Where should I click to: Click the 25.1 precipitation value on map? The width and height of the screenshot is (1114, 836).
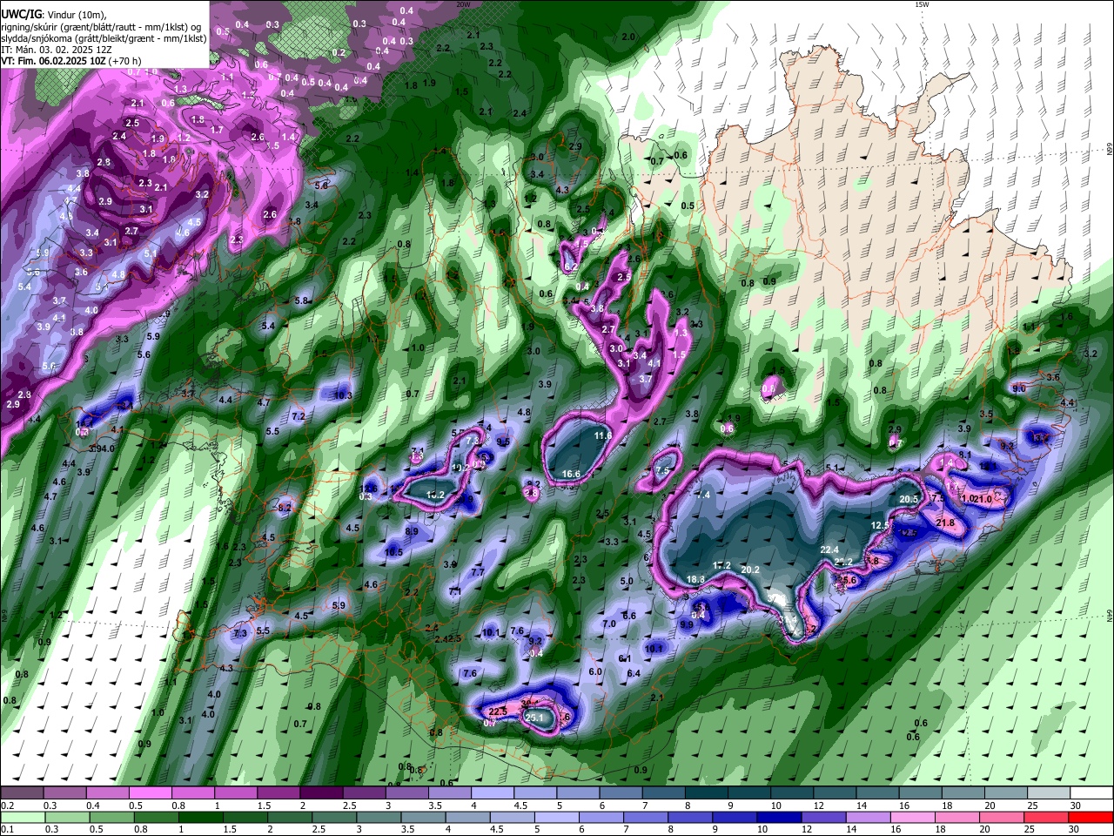(535, 718)
